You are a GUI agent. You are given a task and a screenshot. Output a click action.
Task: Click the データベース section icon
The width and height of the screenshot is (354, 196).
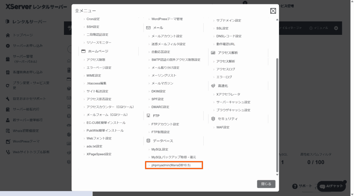[149, 141]
